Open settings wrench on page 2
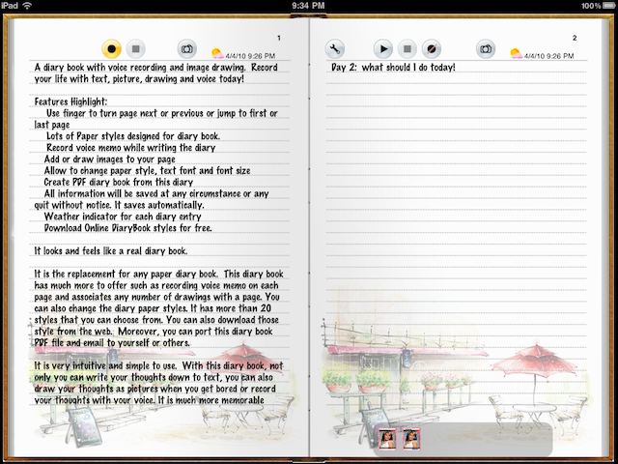The image size is (618, 464). (336, 48)
